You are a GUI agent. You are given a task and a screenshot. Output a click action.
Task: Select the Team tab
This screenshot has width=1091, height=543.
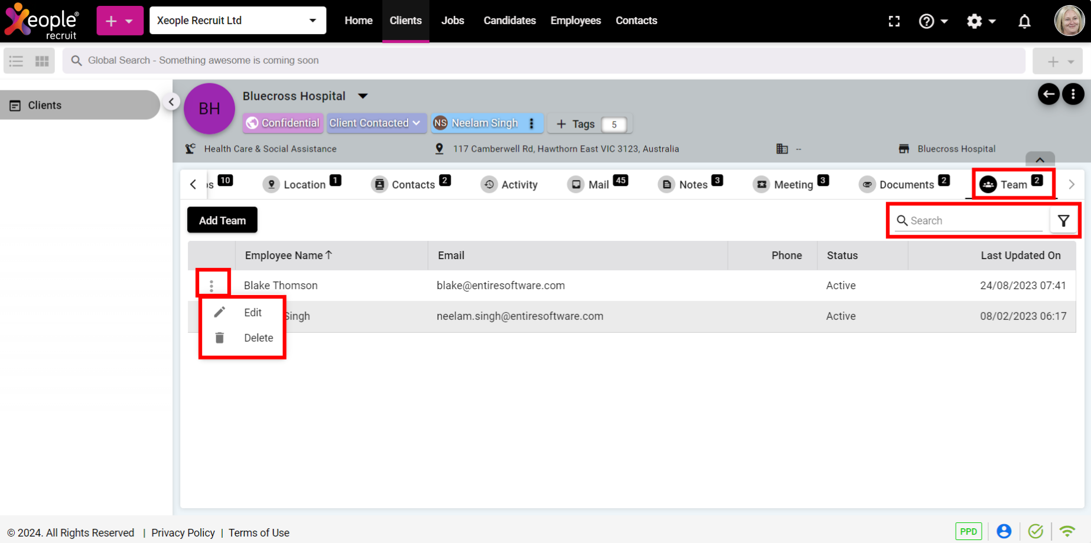[1012, 184]
